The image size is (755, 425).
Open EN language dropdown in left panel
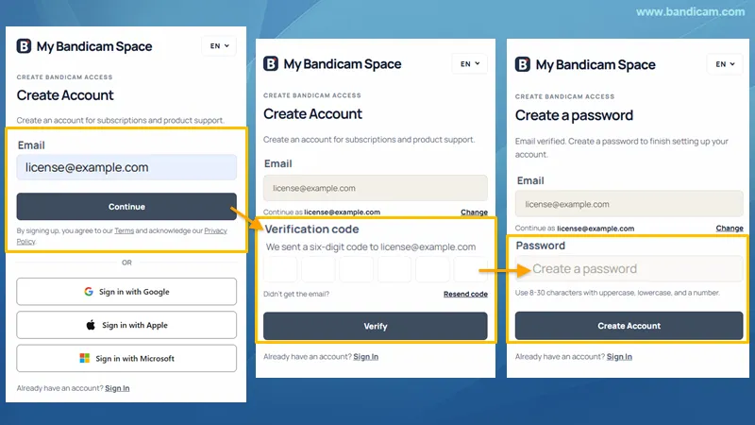[x=219, y=45]
